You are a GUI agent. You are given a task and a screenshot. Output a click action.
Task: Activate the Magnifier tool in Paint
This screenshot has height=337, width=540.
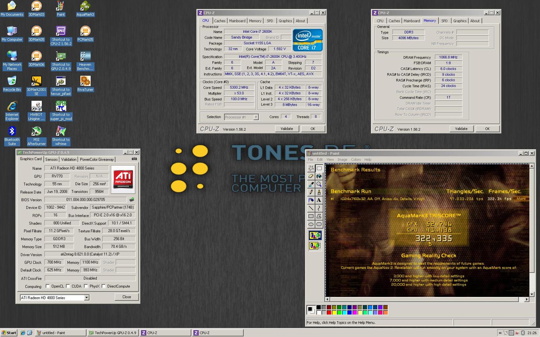coord(319,184)
